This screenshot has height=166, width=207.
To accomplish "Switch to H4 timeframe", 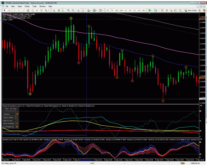I will point(130,10).
